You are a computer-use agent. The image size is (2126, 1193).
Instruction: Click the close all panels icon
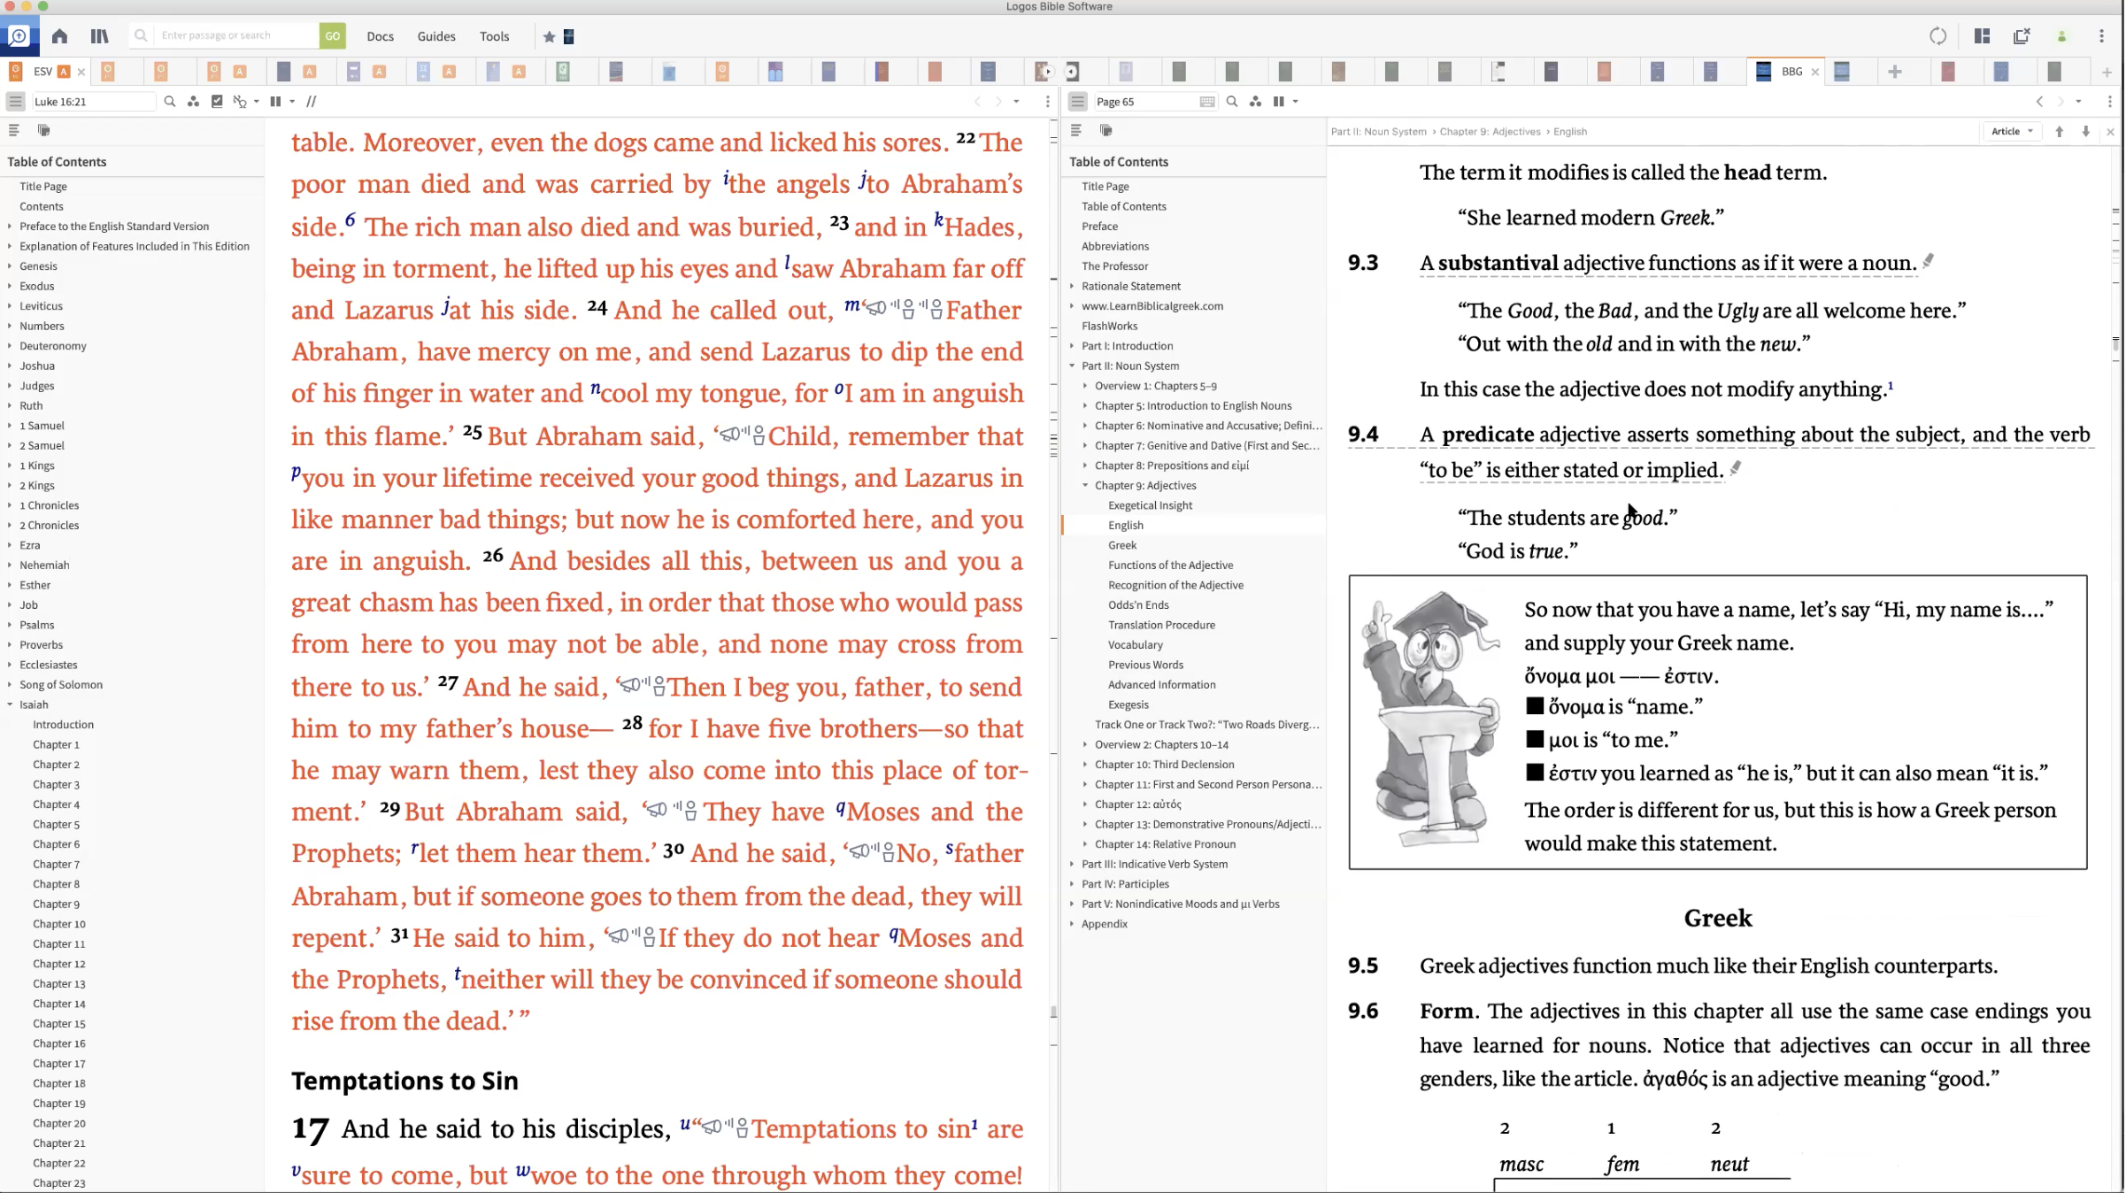click(x=2022, y=36)
